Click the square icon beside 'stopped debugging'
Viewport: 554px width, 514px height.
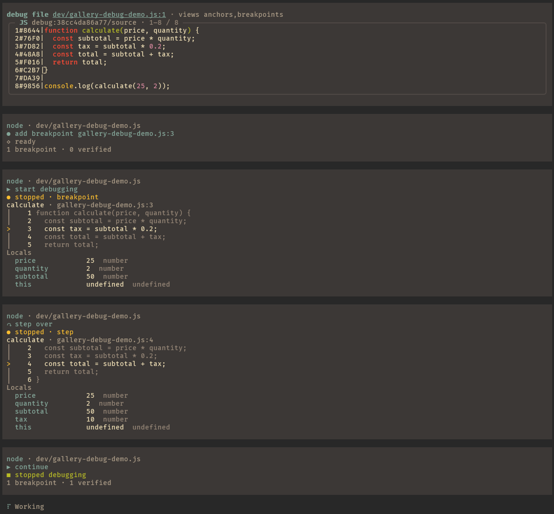tap(8, 475)
